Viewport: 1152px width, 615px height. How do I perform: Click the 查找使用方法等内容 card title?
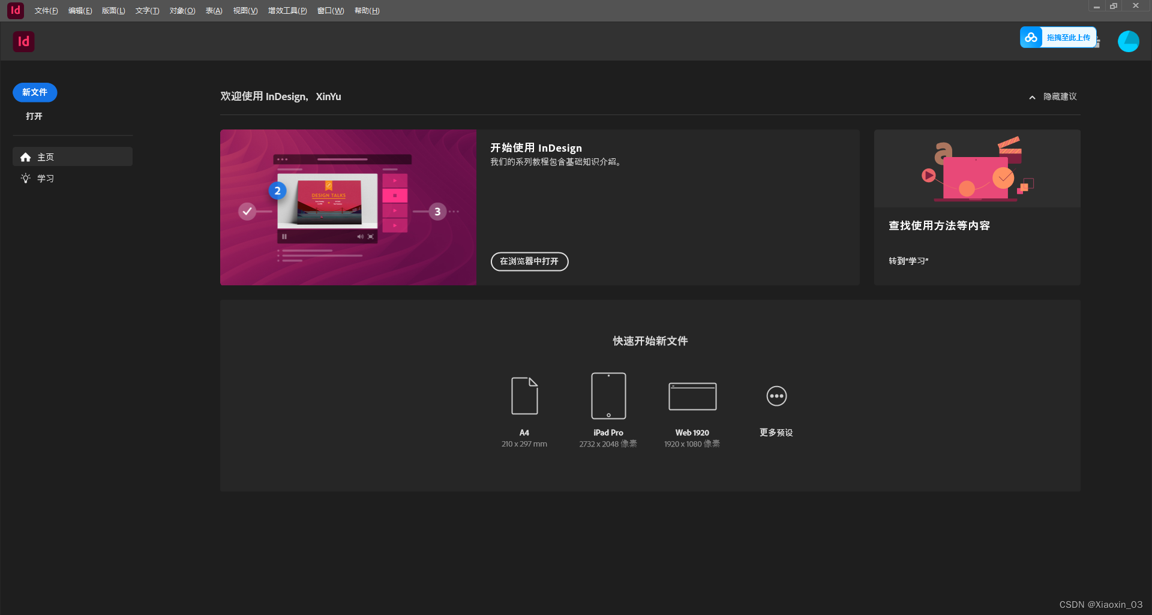point(940,225)
